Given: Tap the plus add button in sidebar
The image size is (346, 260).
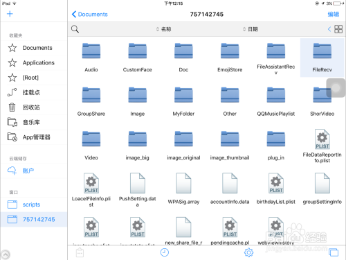Looking at the screenshot, I should pyautogui.click(x=10, y=14).
